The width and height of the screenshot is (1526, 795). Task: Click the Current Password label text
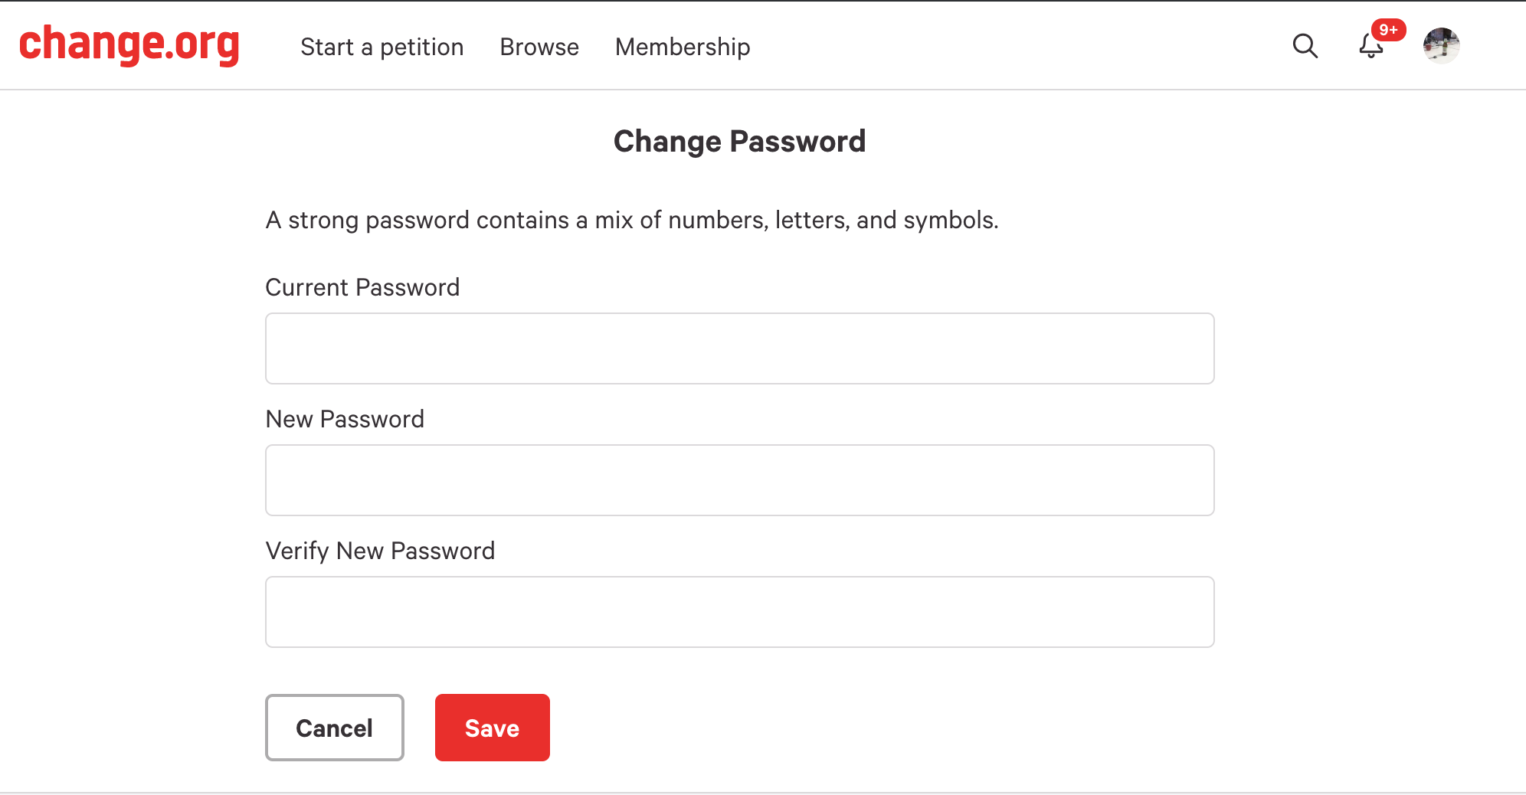pos(362,287)
